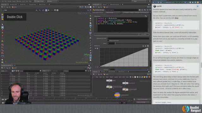Switch to the Scene View tab
The height and width of the screenshot is (113, 202).
coord(4,4)
